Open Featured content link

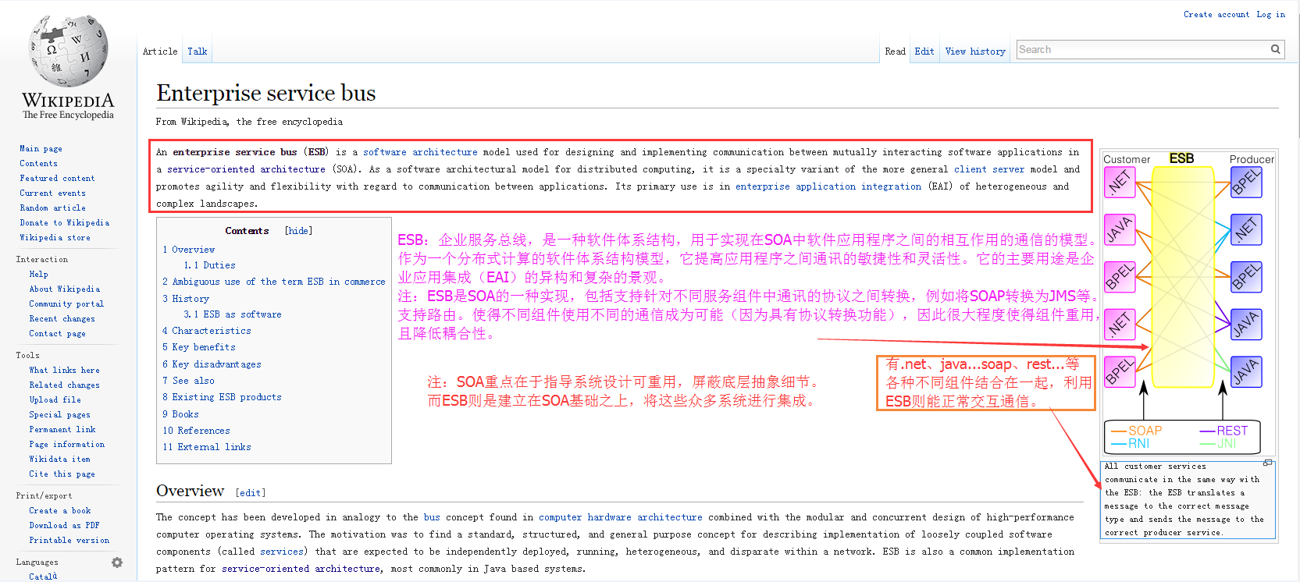point(57,179)
